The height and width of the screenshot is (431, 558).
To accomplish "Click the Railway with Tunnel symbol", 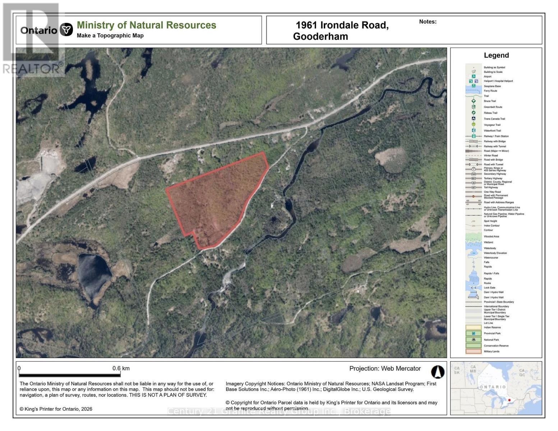I will click(x=474, y=146).
